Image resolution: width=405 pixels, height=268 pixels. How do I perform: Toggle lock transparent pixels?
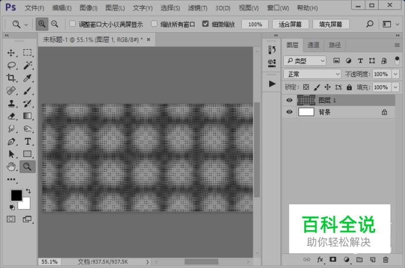click(x=306, y=87)
